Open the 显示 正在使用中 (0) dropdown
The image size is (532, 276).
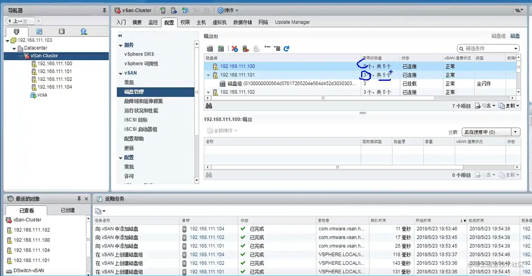click(x=490, y=132)
